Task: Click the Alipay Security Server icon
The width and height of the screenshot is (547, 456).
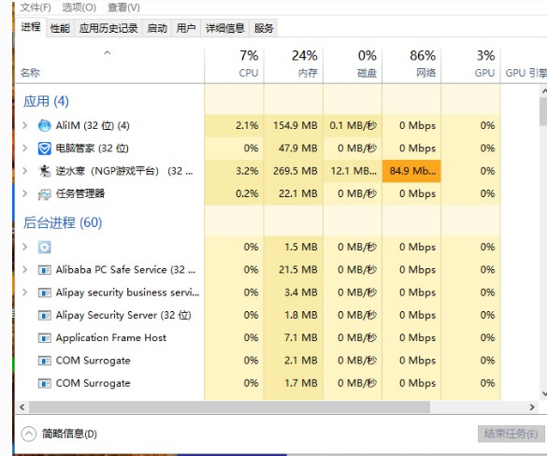Action: click(x=44, y=315)
